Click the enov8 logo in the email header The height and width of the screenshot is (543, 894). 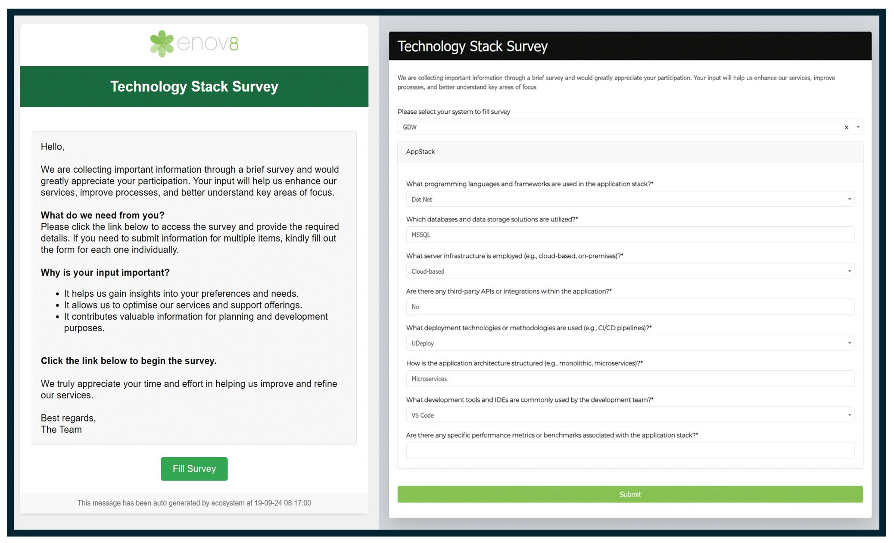pyautogui.click(x=194, y=44)
